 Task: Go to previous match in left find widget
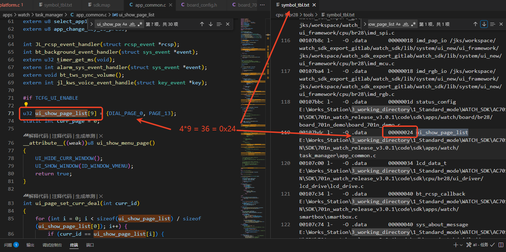[202, 24]
